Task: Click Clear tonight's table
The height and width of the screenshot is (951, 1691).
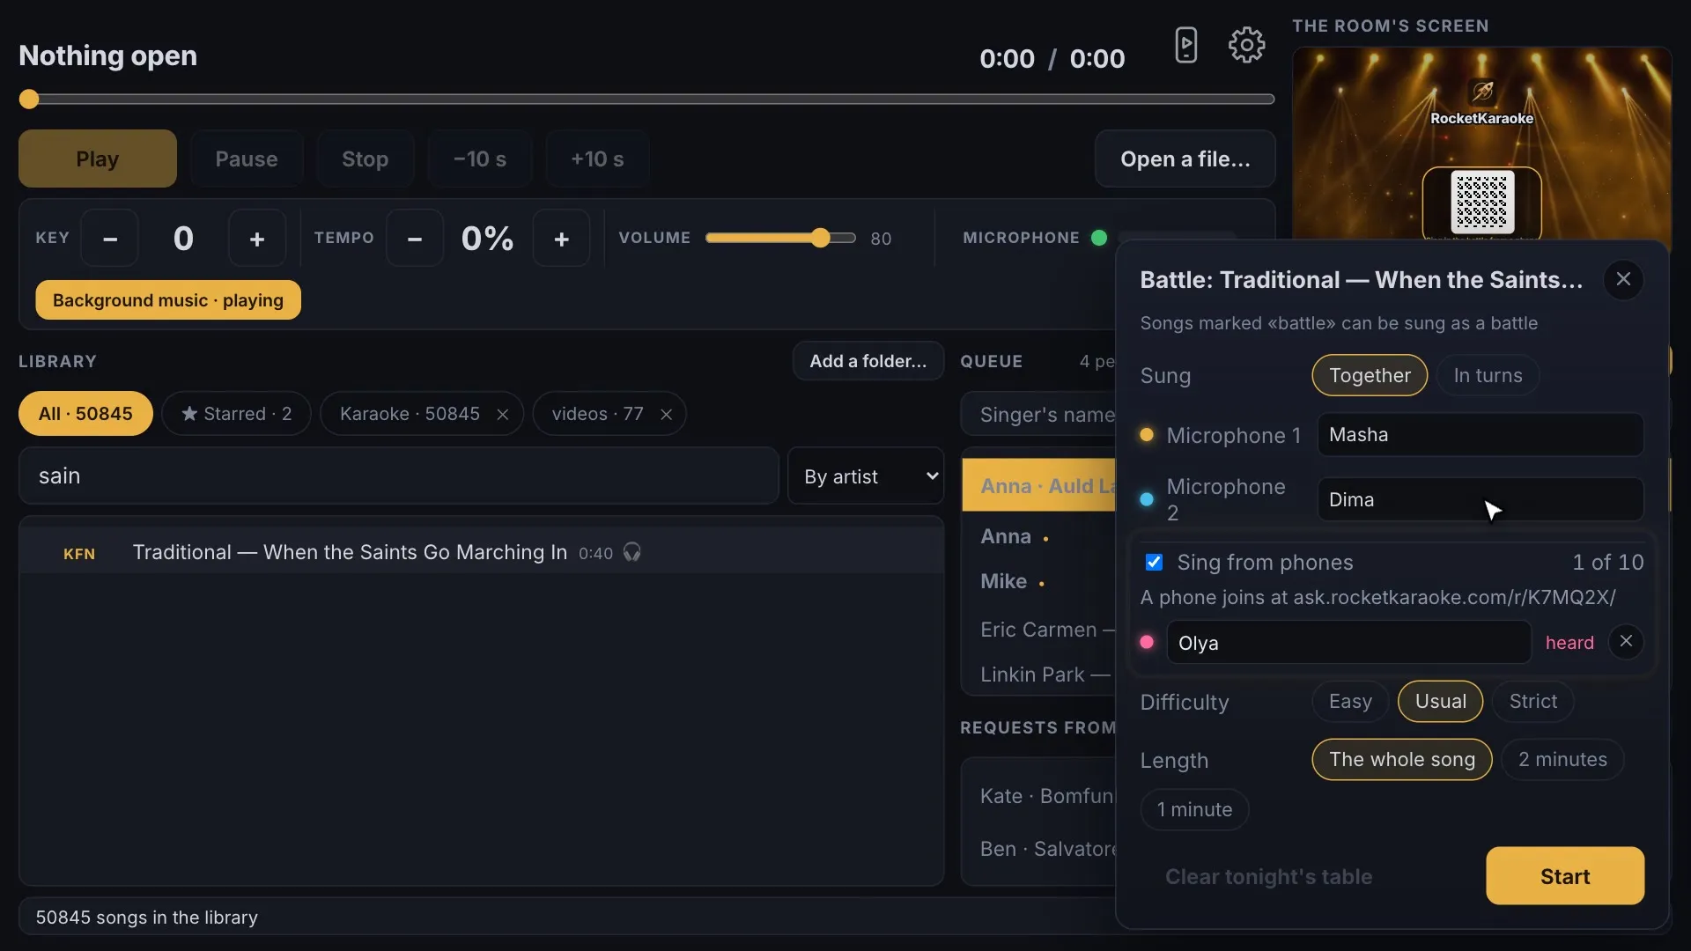Action: coord(1268,877)
